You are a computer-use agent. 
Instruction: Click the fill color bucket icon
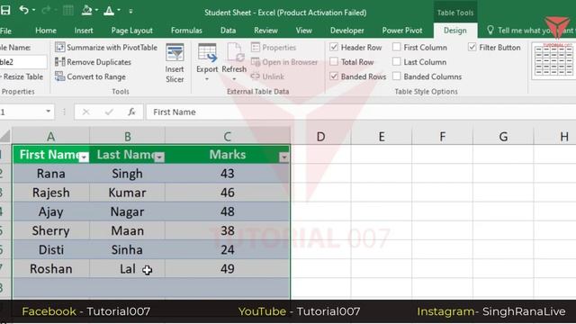click(x=87, y=10)
